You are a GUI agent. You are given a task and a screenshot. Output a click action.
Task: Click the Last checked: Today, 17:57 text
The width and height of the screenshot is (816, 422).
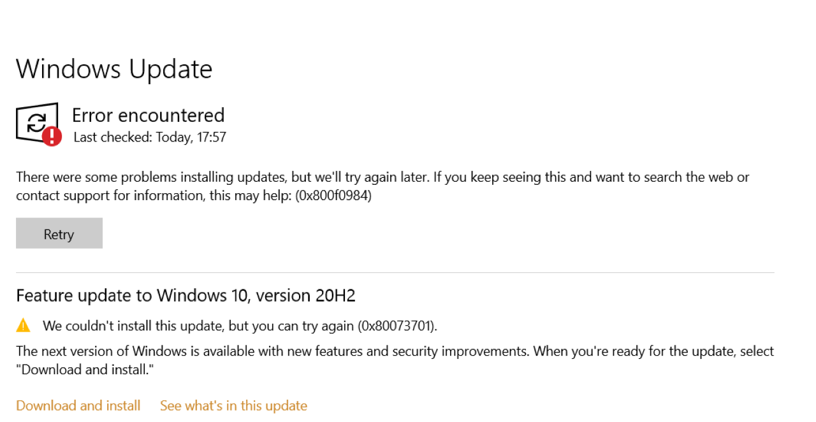click(x=150, y=137)
